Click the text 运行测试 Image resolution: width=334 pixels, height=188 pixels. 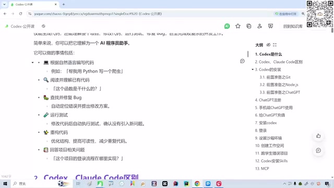pyautogui.click(x=59, y=115)
